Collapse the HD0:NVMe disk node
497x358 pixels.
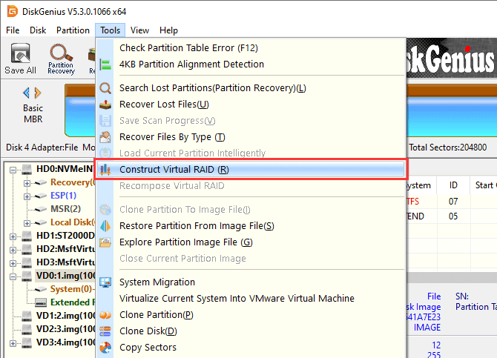(13, 170)
